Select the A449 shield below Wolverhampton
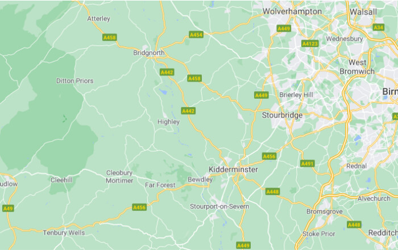Screen dimensions: 398x250 click(x=284, y=28)
